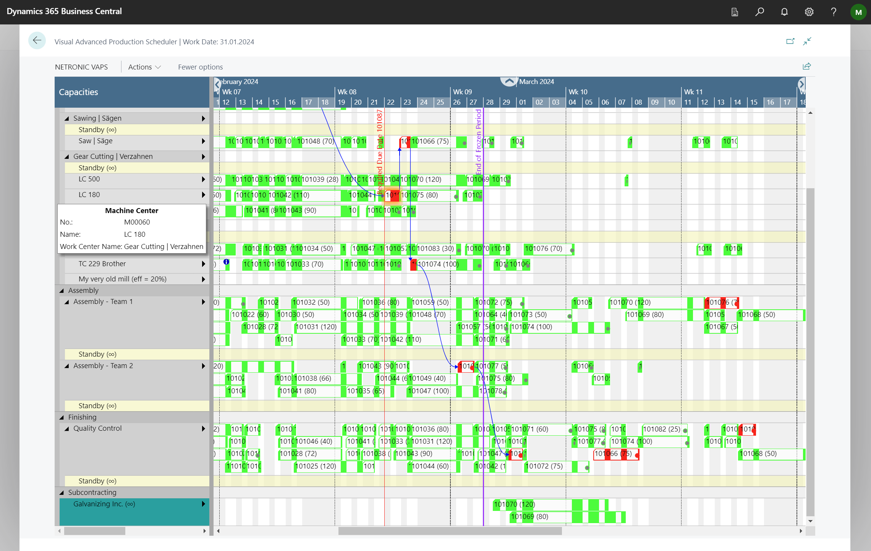Click the open-in-new-window icon
This screenshot has width=871, height=551.
pos(790,41)
